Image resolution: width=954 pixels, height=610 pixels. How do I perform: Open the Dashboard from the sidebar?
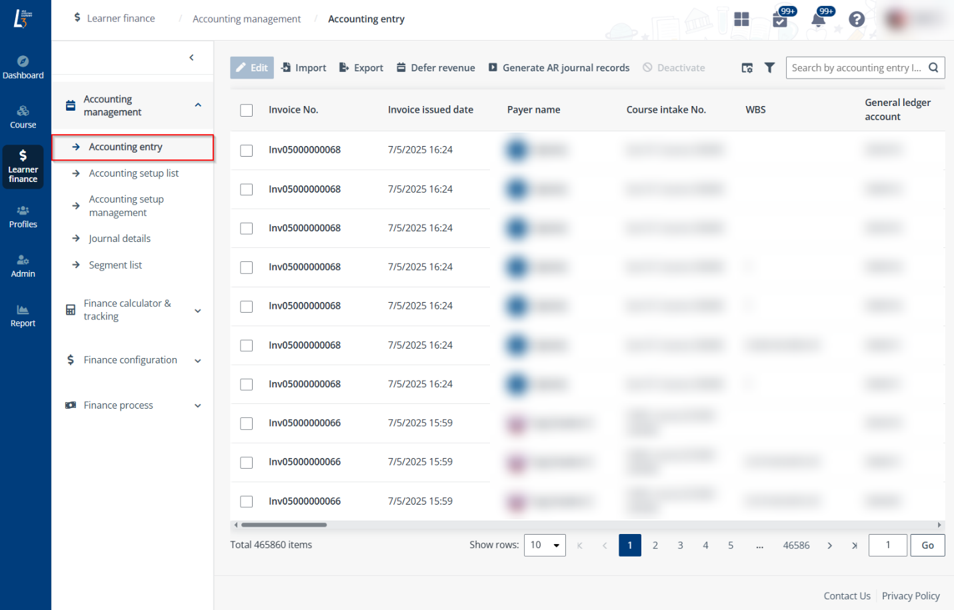(23, 67)
